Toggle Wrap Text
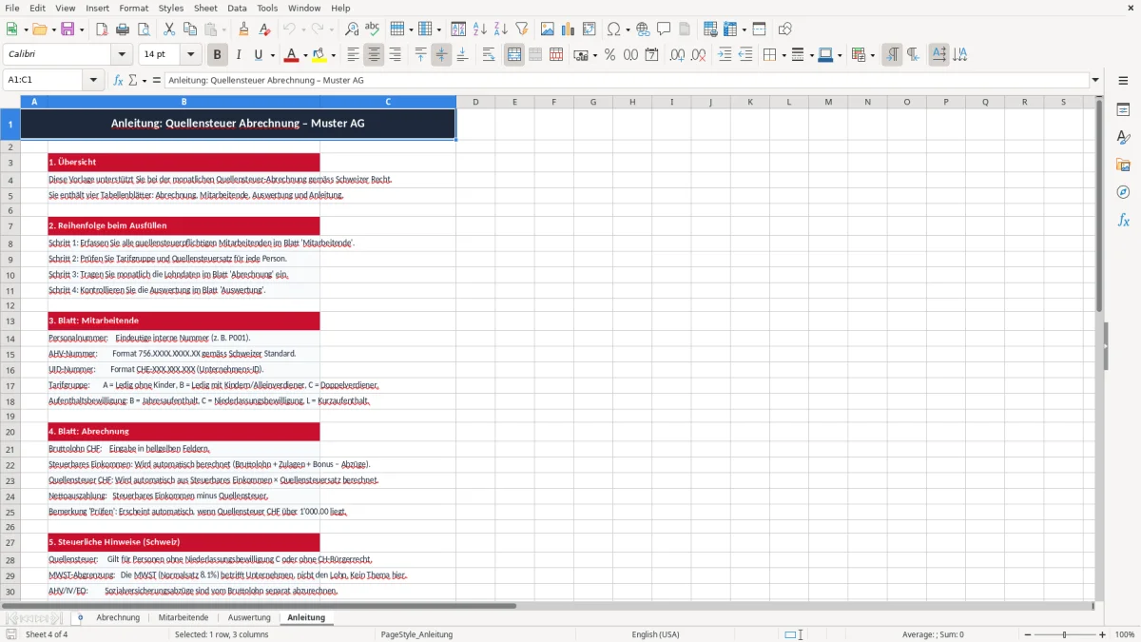 click(489, 55)
